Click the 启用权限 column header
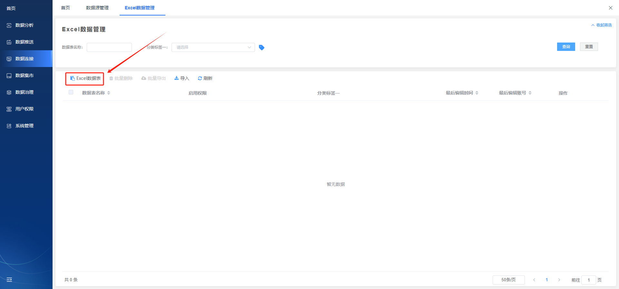This screenshot has height=289, width=619. [x=198, y=93]
